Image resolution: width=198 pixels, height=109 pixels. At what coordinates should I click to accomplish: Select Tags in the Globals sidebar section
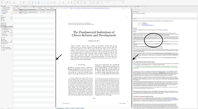[x=3, y=19]
